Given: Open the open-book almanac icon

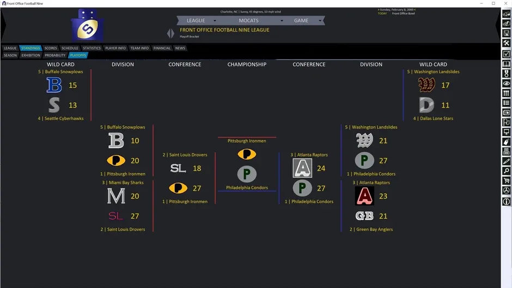Looking at the screenshot, I should pos(506,64).
